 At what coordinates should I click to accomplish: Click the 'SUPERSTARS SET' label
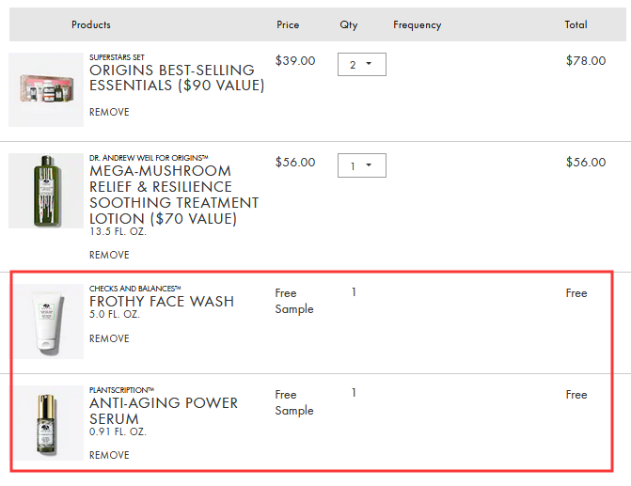pyautogui.click(x=117, y=57)
